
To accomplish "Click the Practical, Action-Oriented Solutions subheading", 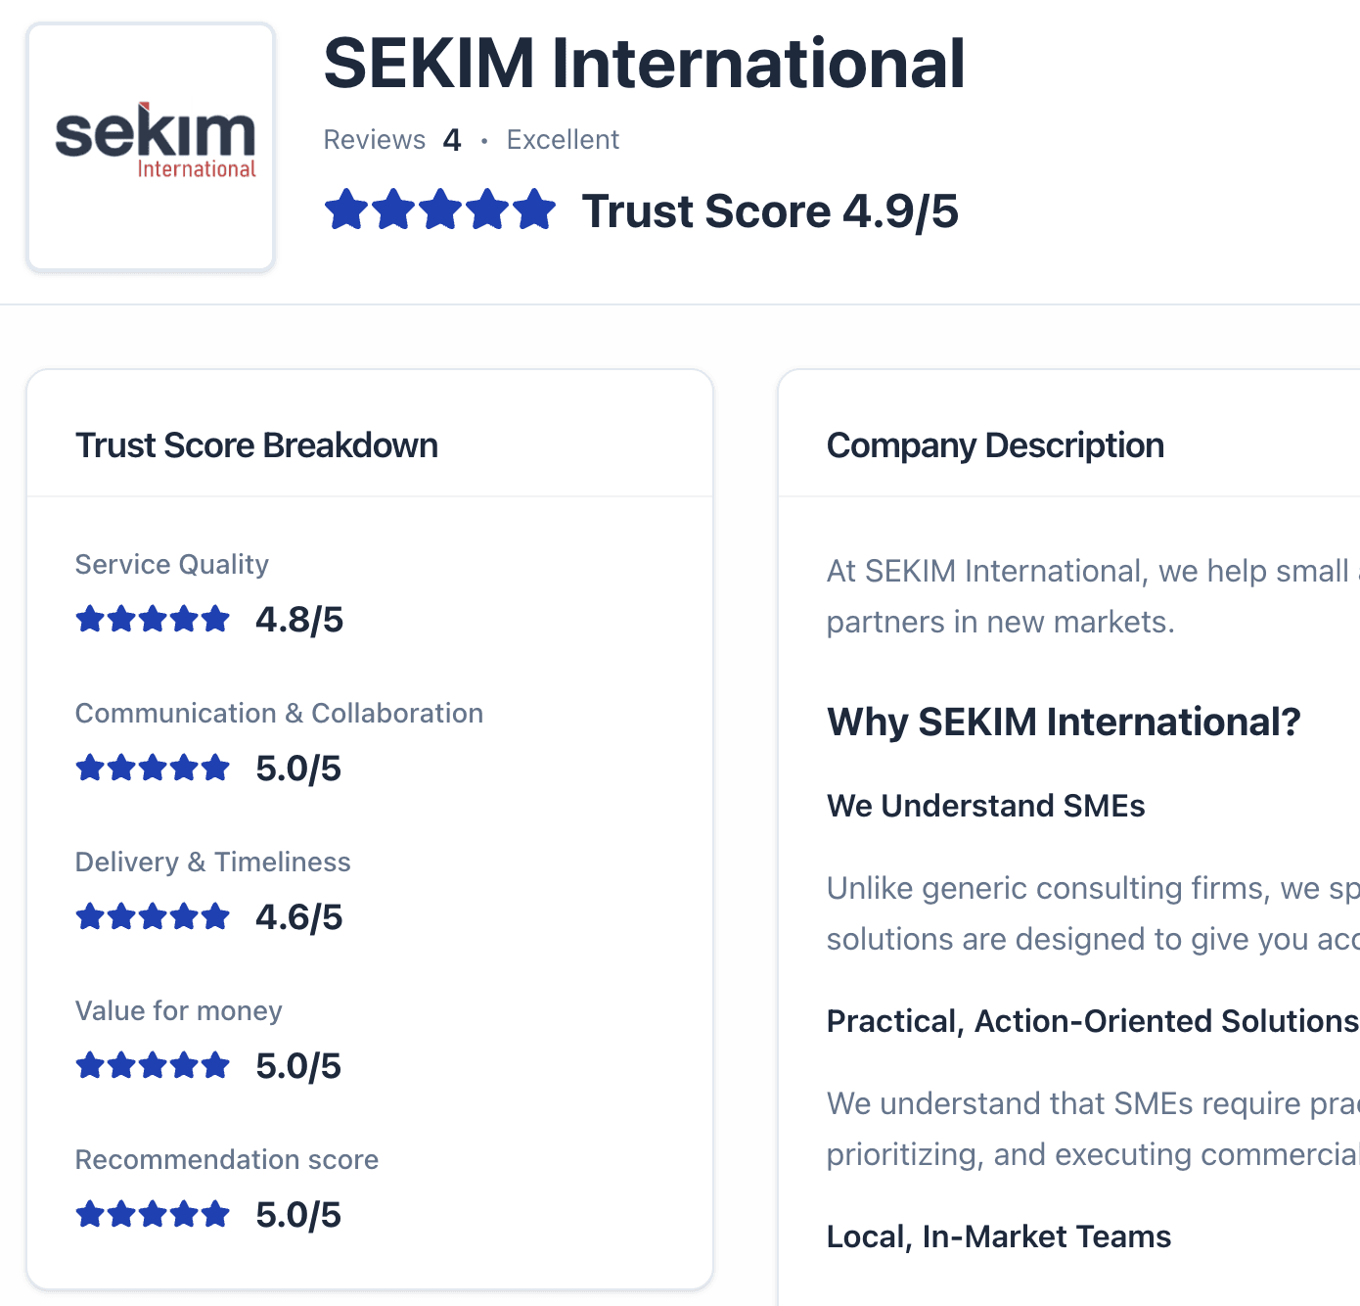I will point(1092,1021).
